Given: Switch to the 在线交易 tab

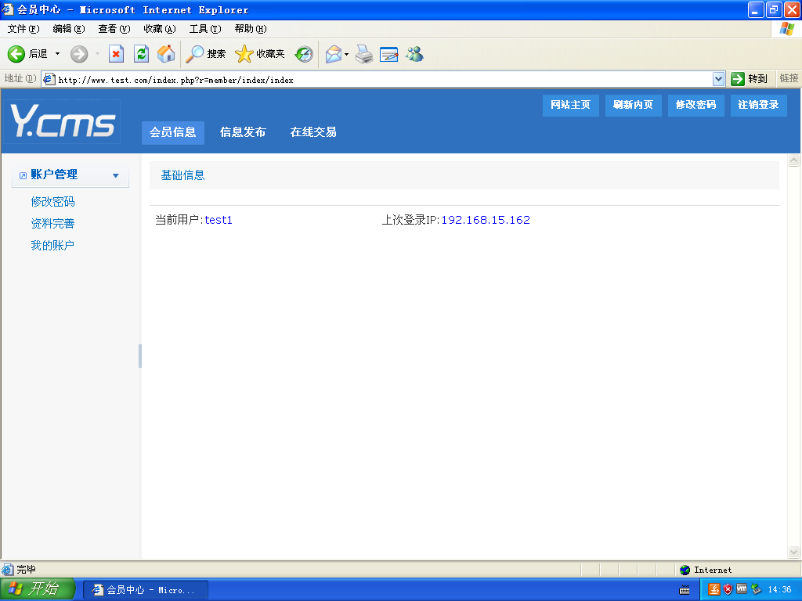Looking at the screenshot, I should 313,132.
